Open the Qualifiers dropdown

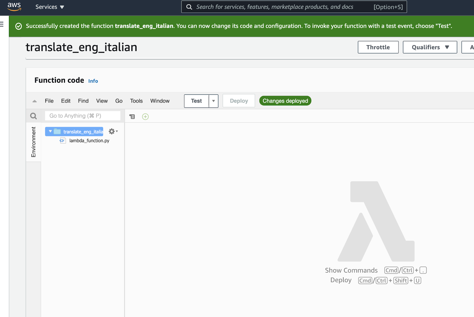click(x=430, y=47)
